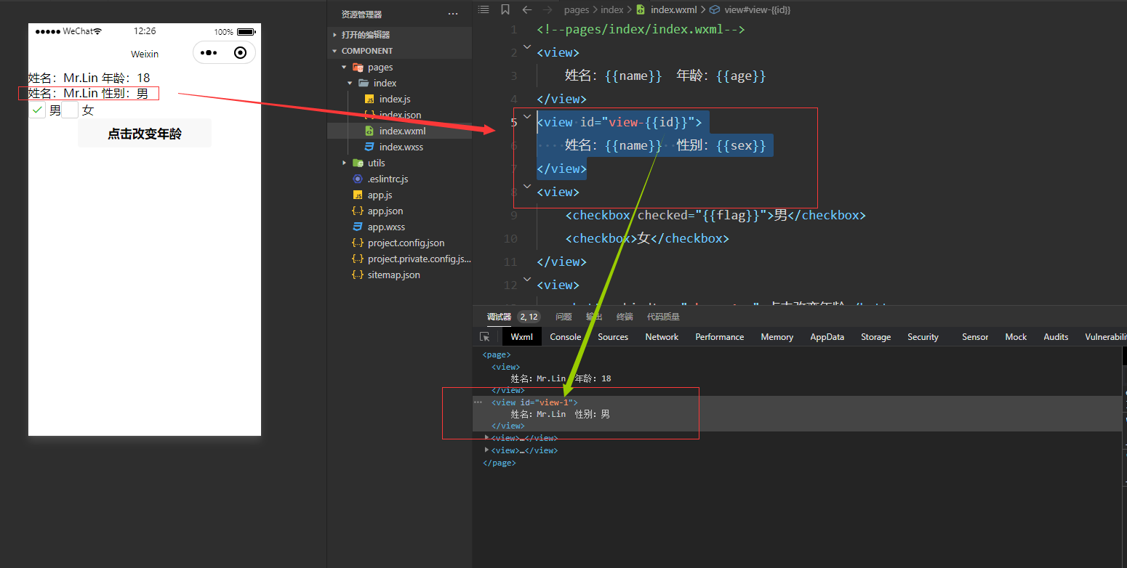Navigate back with the left arrow icon
Screen dimensions: 1127x568
[527, 9]
